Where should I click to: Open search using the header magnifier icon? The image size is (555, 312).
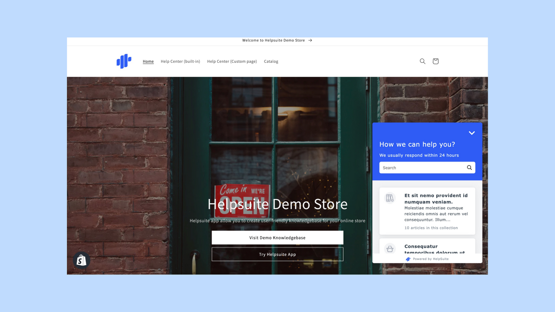422,61
